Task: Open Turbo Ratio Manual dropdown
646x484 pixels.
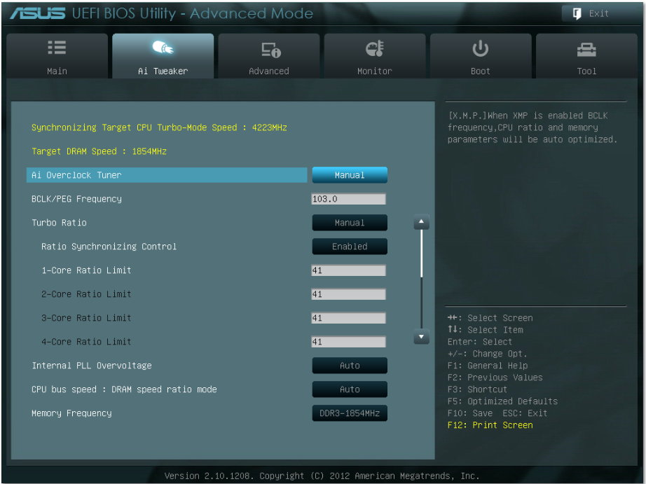Action: pyautogui.click(x=350, y=223)
